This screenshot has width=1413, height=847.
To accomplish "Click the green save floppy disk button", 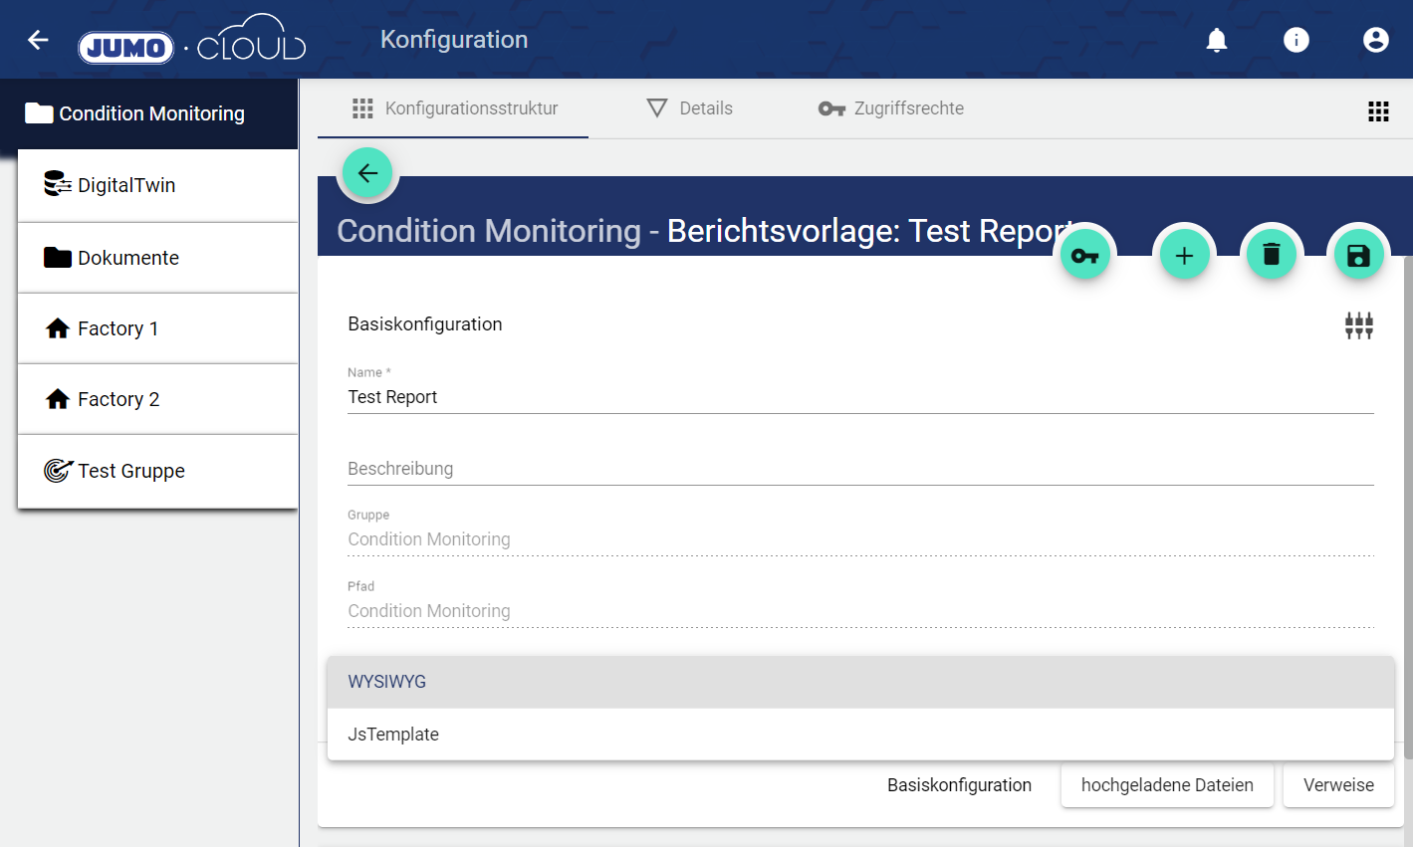I will [x=1358, y=256].
